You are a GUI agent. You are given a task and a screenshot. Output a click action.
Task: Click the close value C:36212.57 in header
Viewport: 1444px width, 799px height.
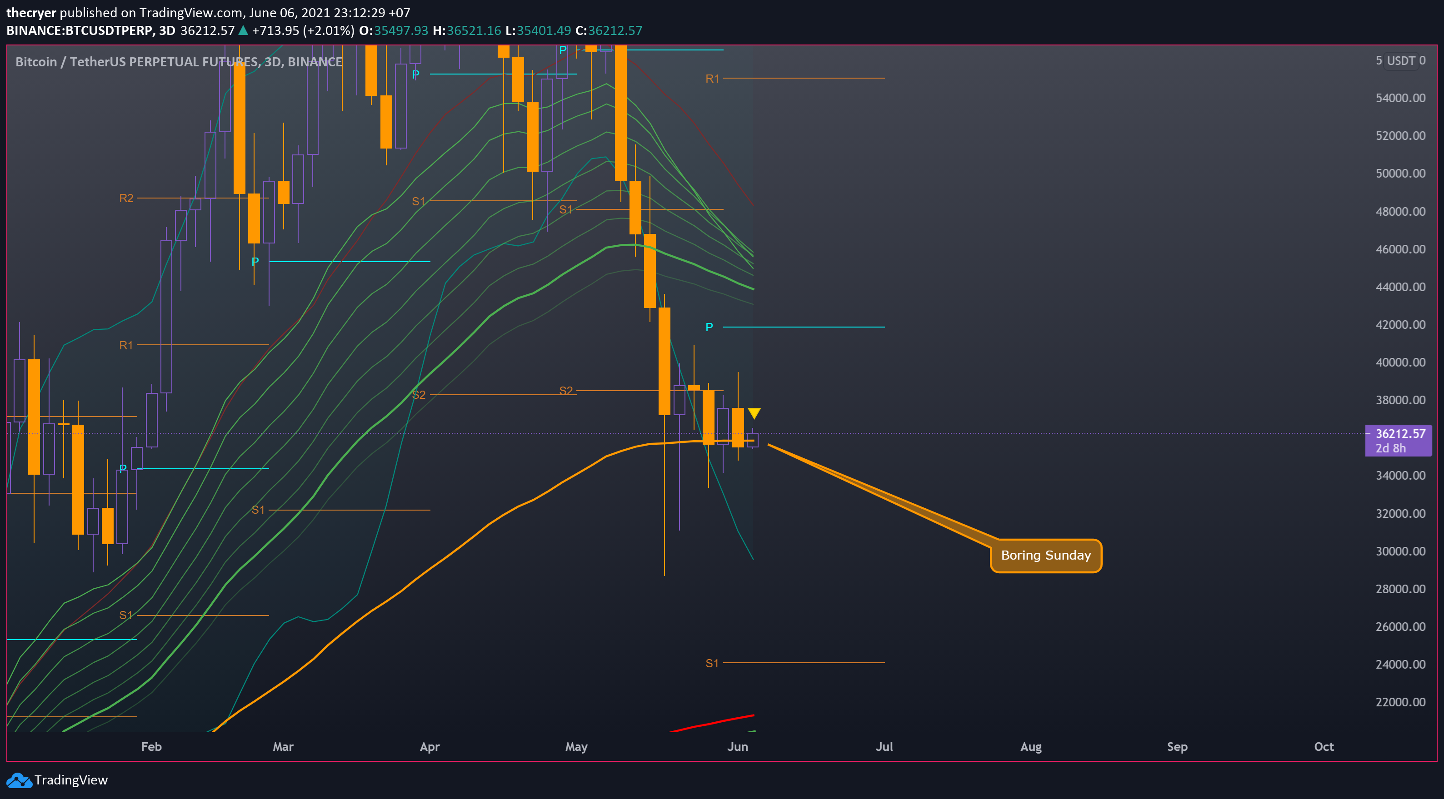[609, 30]
